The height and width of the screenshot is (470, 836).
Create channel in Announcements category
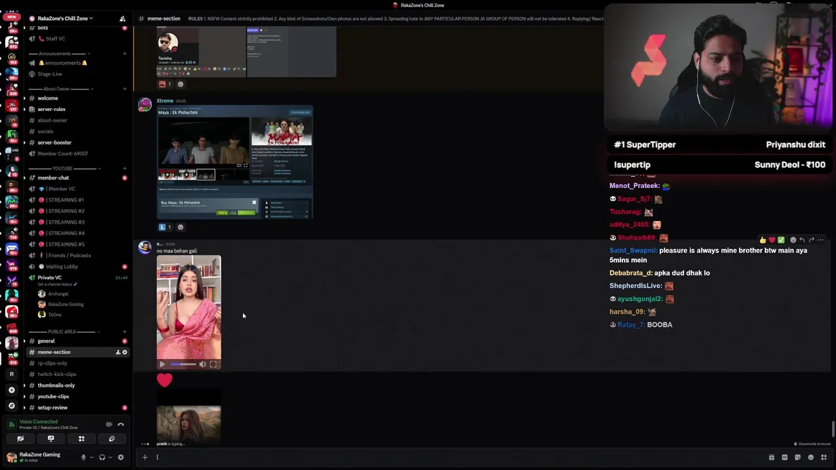point(125,54)
